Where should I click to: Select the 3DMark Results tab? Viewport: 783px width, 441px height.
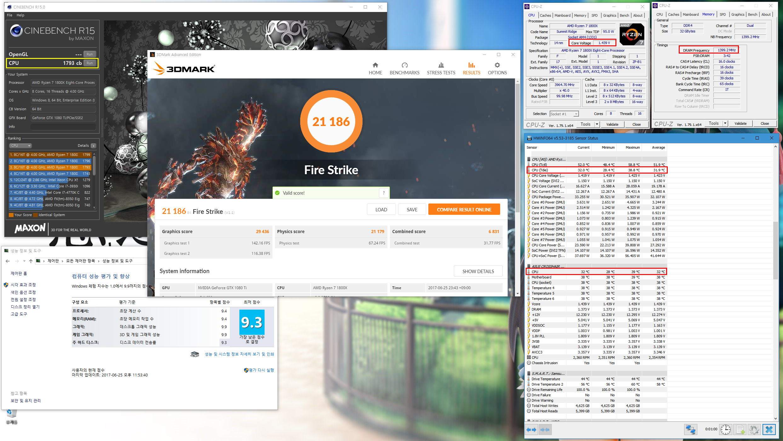pos(471,68)
